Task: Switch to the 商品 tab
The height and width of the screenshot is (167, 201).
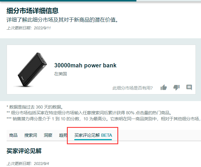Action: (13, 135)
